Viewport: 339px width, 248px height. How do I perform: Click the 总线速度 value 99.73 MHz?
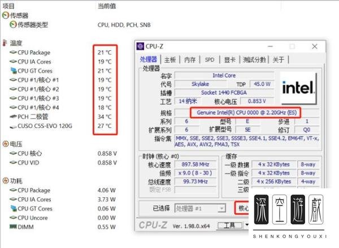[195, 181]
